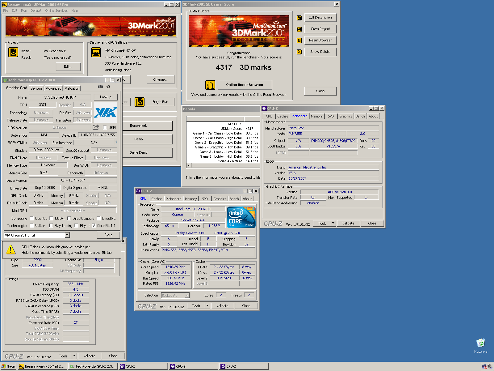Expand Tools dropdown arrow in CPU-Z Memory window
494x371 pixels.
(x=74, y=356)
